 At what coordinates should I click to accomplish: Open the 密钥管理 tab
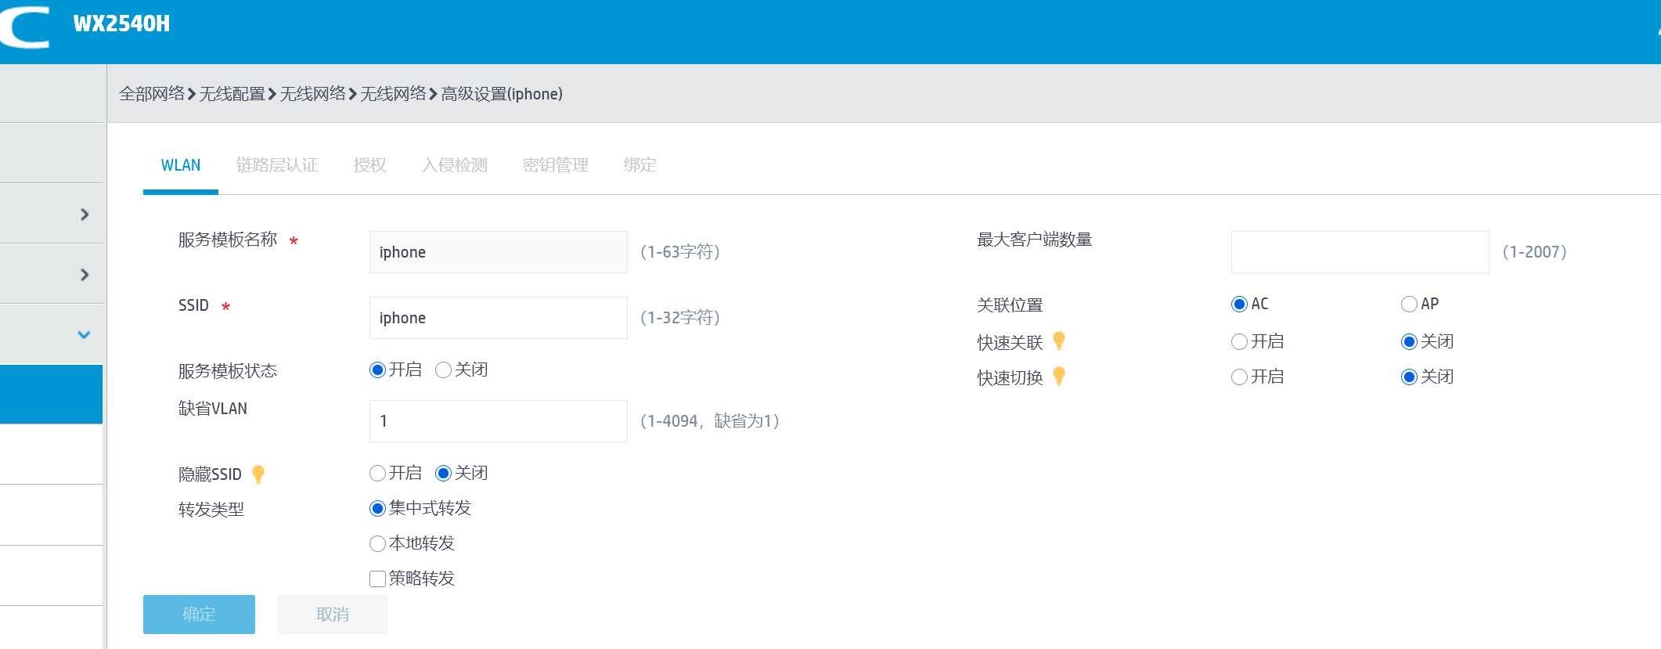(555, 165)
